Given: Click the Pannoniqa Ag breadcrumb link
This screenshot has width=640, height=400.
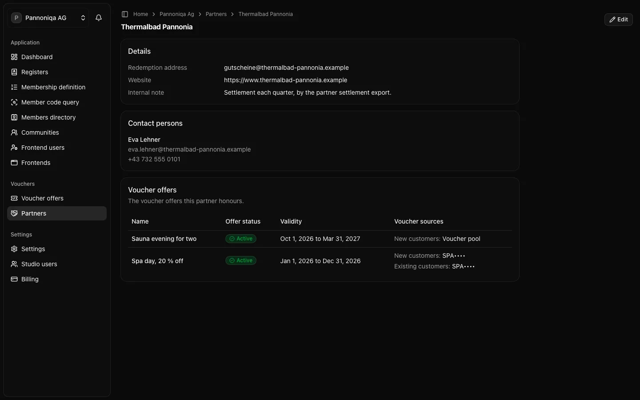Looking at the screenshot, I should (x=177, y=14).
